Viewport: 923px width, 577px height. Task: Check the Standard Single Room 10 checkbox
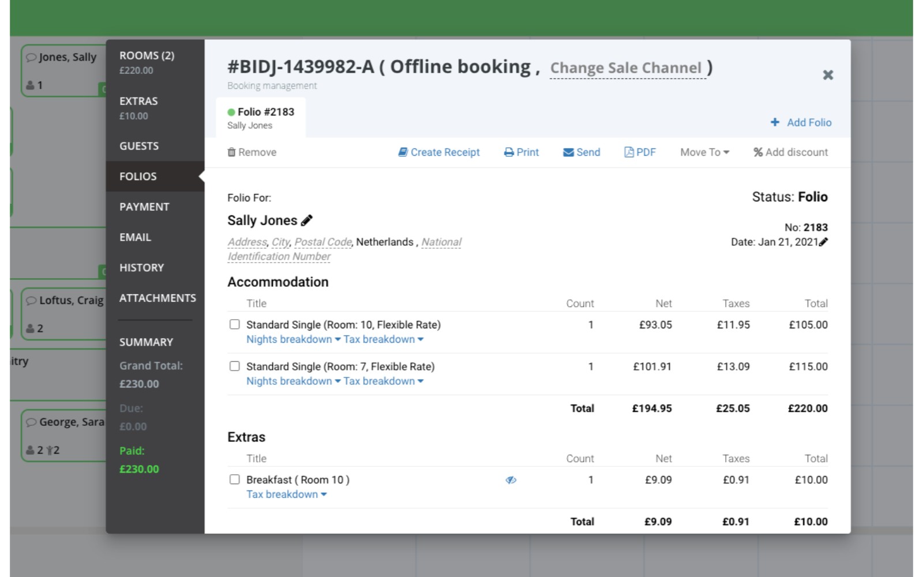[x=234, y=324]
